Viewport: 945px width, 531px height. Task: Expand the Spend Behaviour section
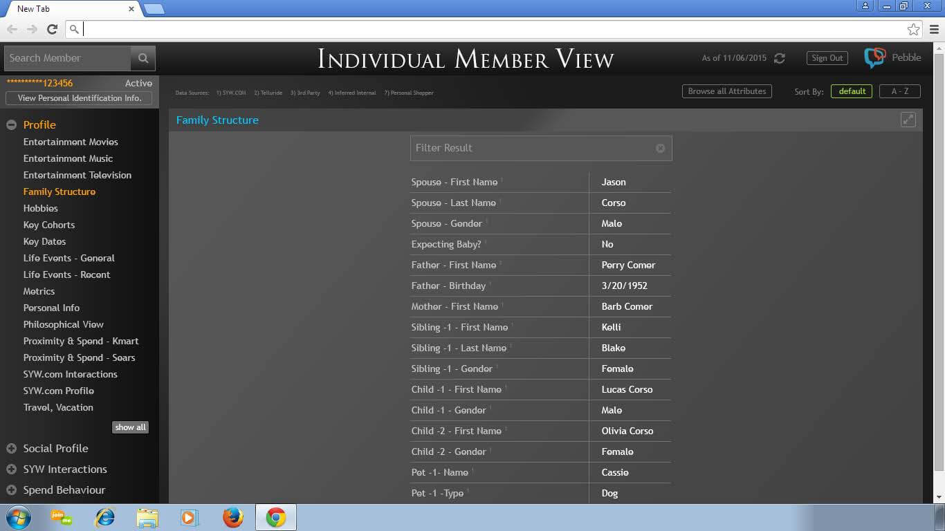[x=11, y=490]
